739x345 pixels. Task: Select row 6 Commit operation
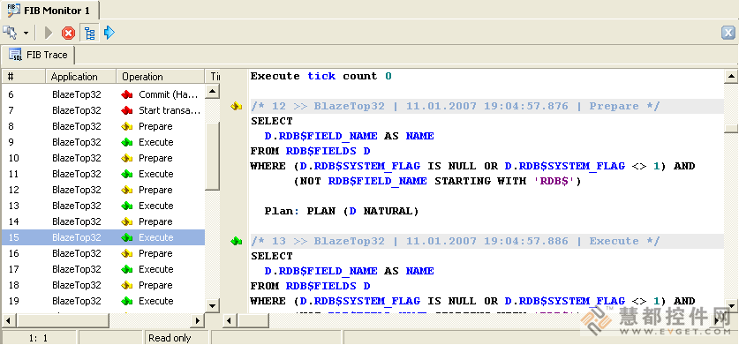coord(103,94)
